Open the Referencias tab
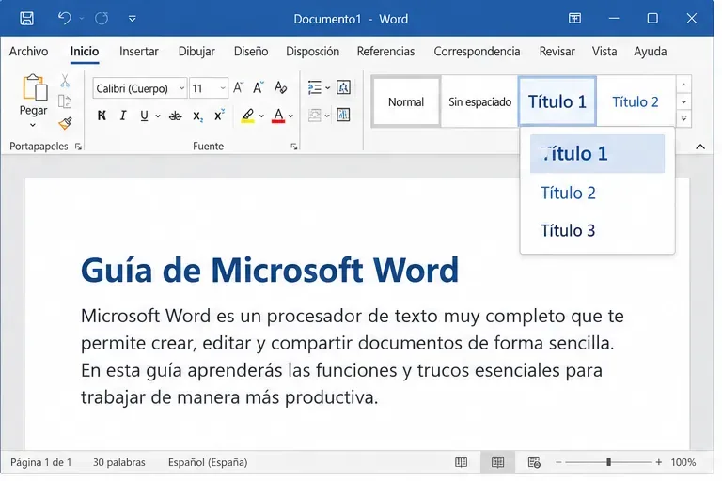722x481 pixels. point(385,51)
